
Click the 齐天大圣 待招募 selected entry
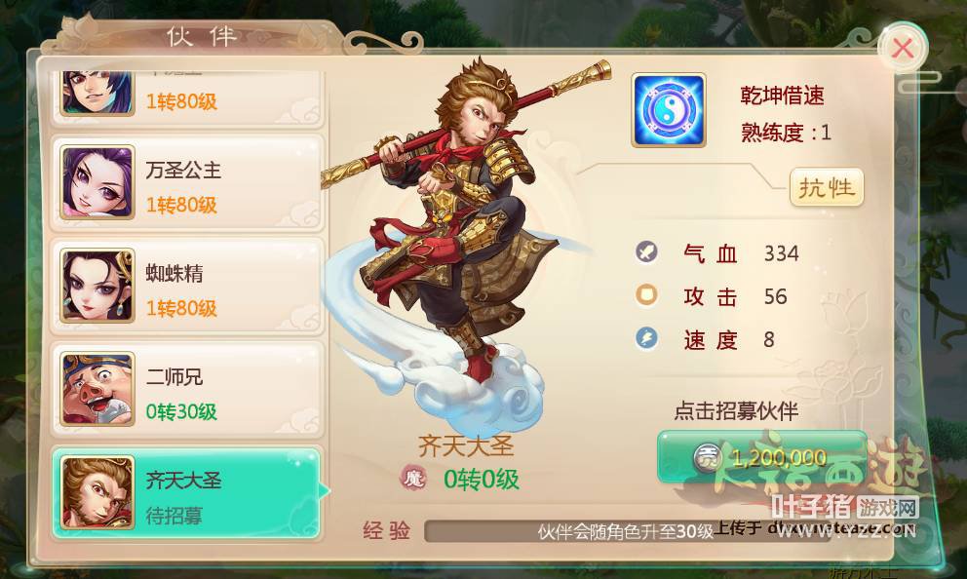coord(187,493)
